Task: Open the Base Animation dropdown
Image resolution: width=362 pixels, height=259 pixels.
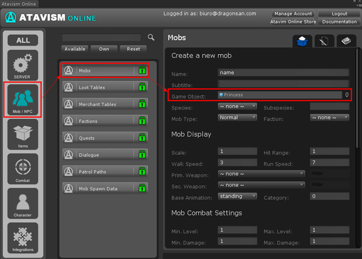Action: [237, 196]
